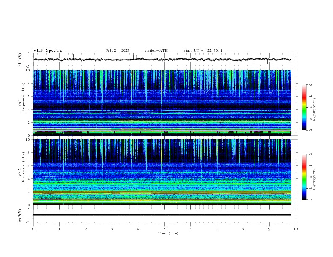The image size is (333, 257).
Task: Click the log(PSD) label beside ch.2 color bar
Action: click(314, 178)
